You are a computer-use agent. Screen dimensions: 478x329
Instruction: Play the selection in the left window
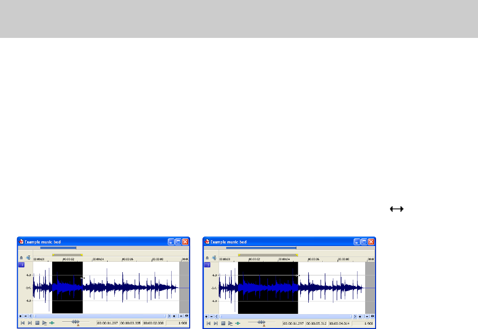pos(45,323)
